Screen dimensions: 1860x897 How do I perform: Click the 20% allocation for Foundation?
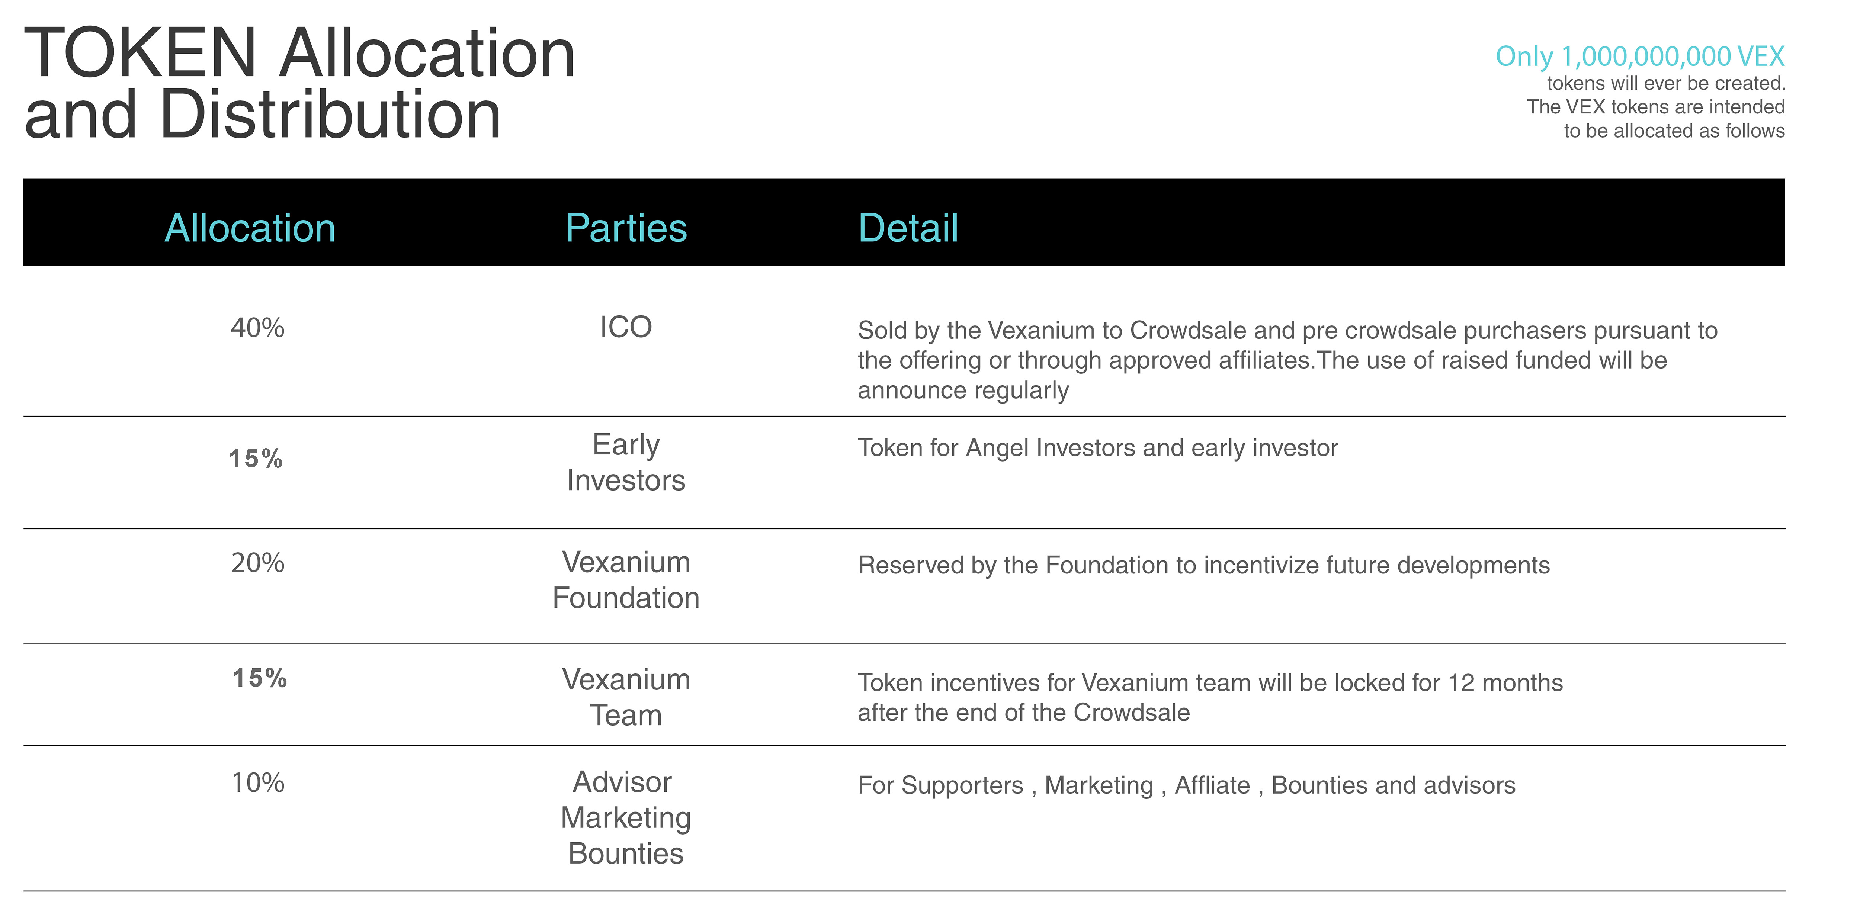click(258, 563)
